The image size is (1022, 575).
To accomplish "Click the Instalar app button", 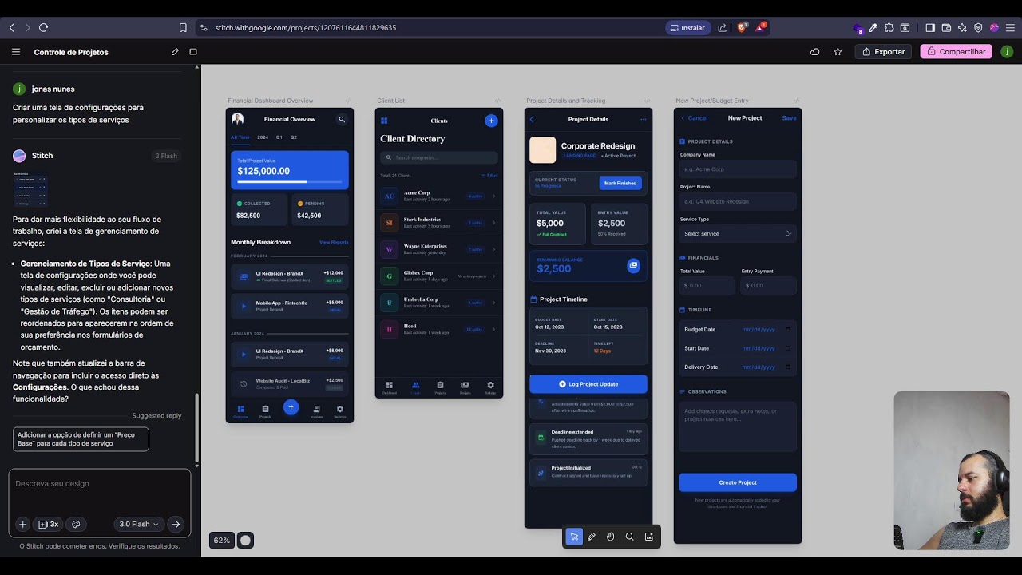I will pos(687,27).
